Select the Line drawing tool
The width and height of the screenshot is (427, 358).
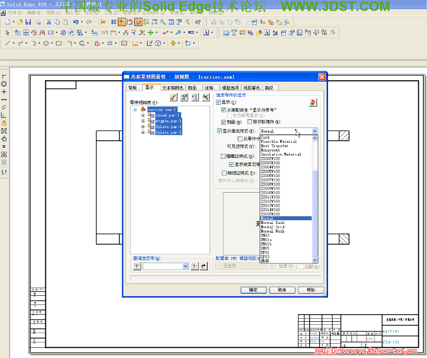pyautogui.click(x=7, y=43)
